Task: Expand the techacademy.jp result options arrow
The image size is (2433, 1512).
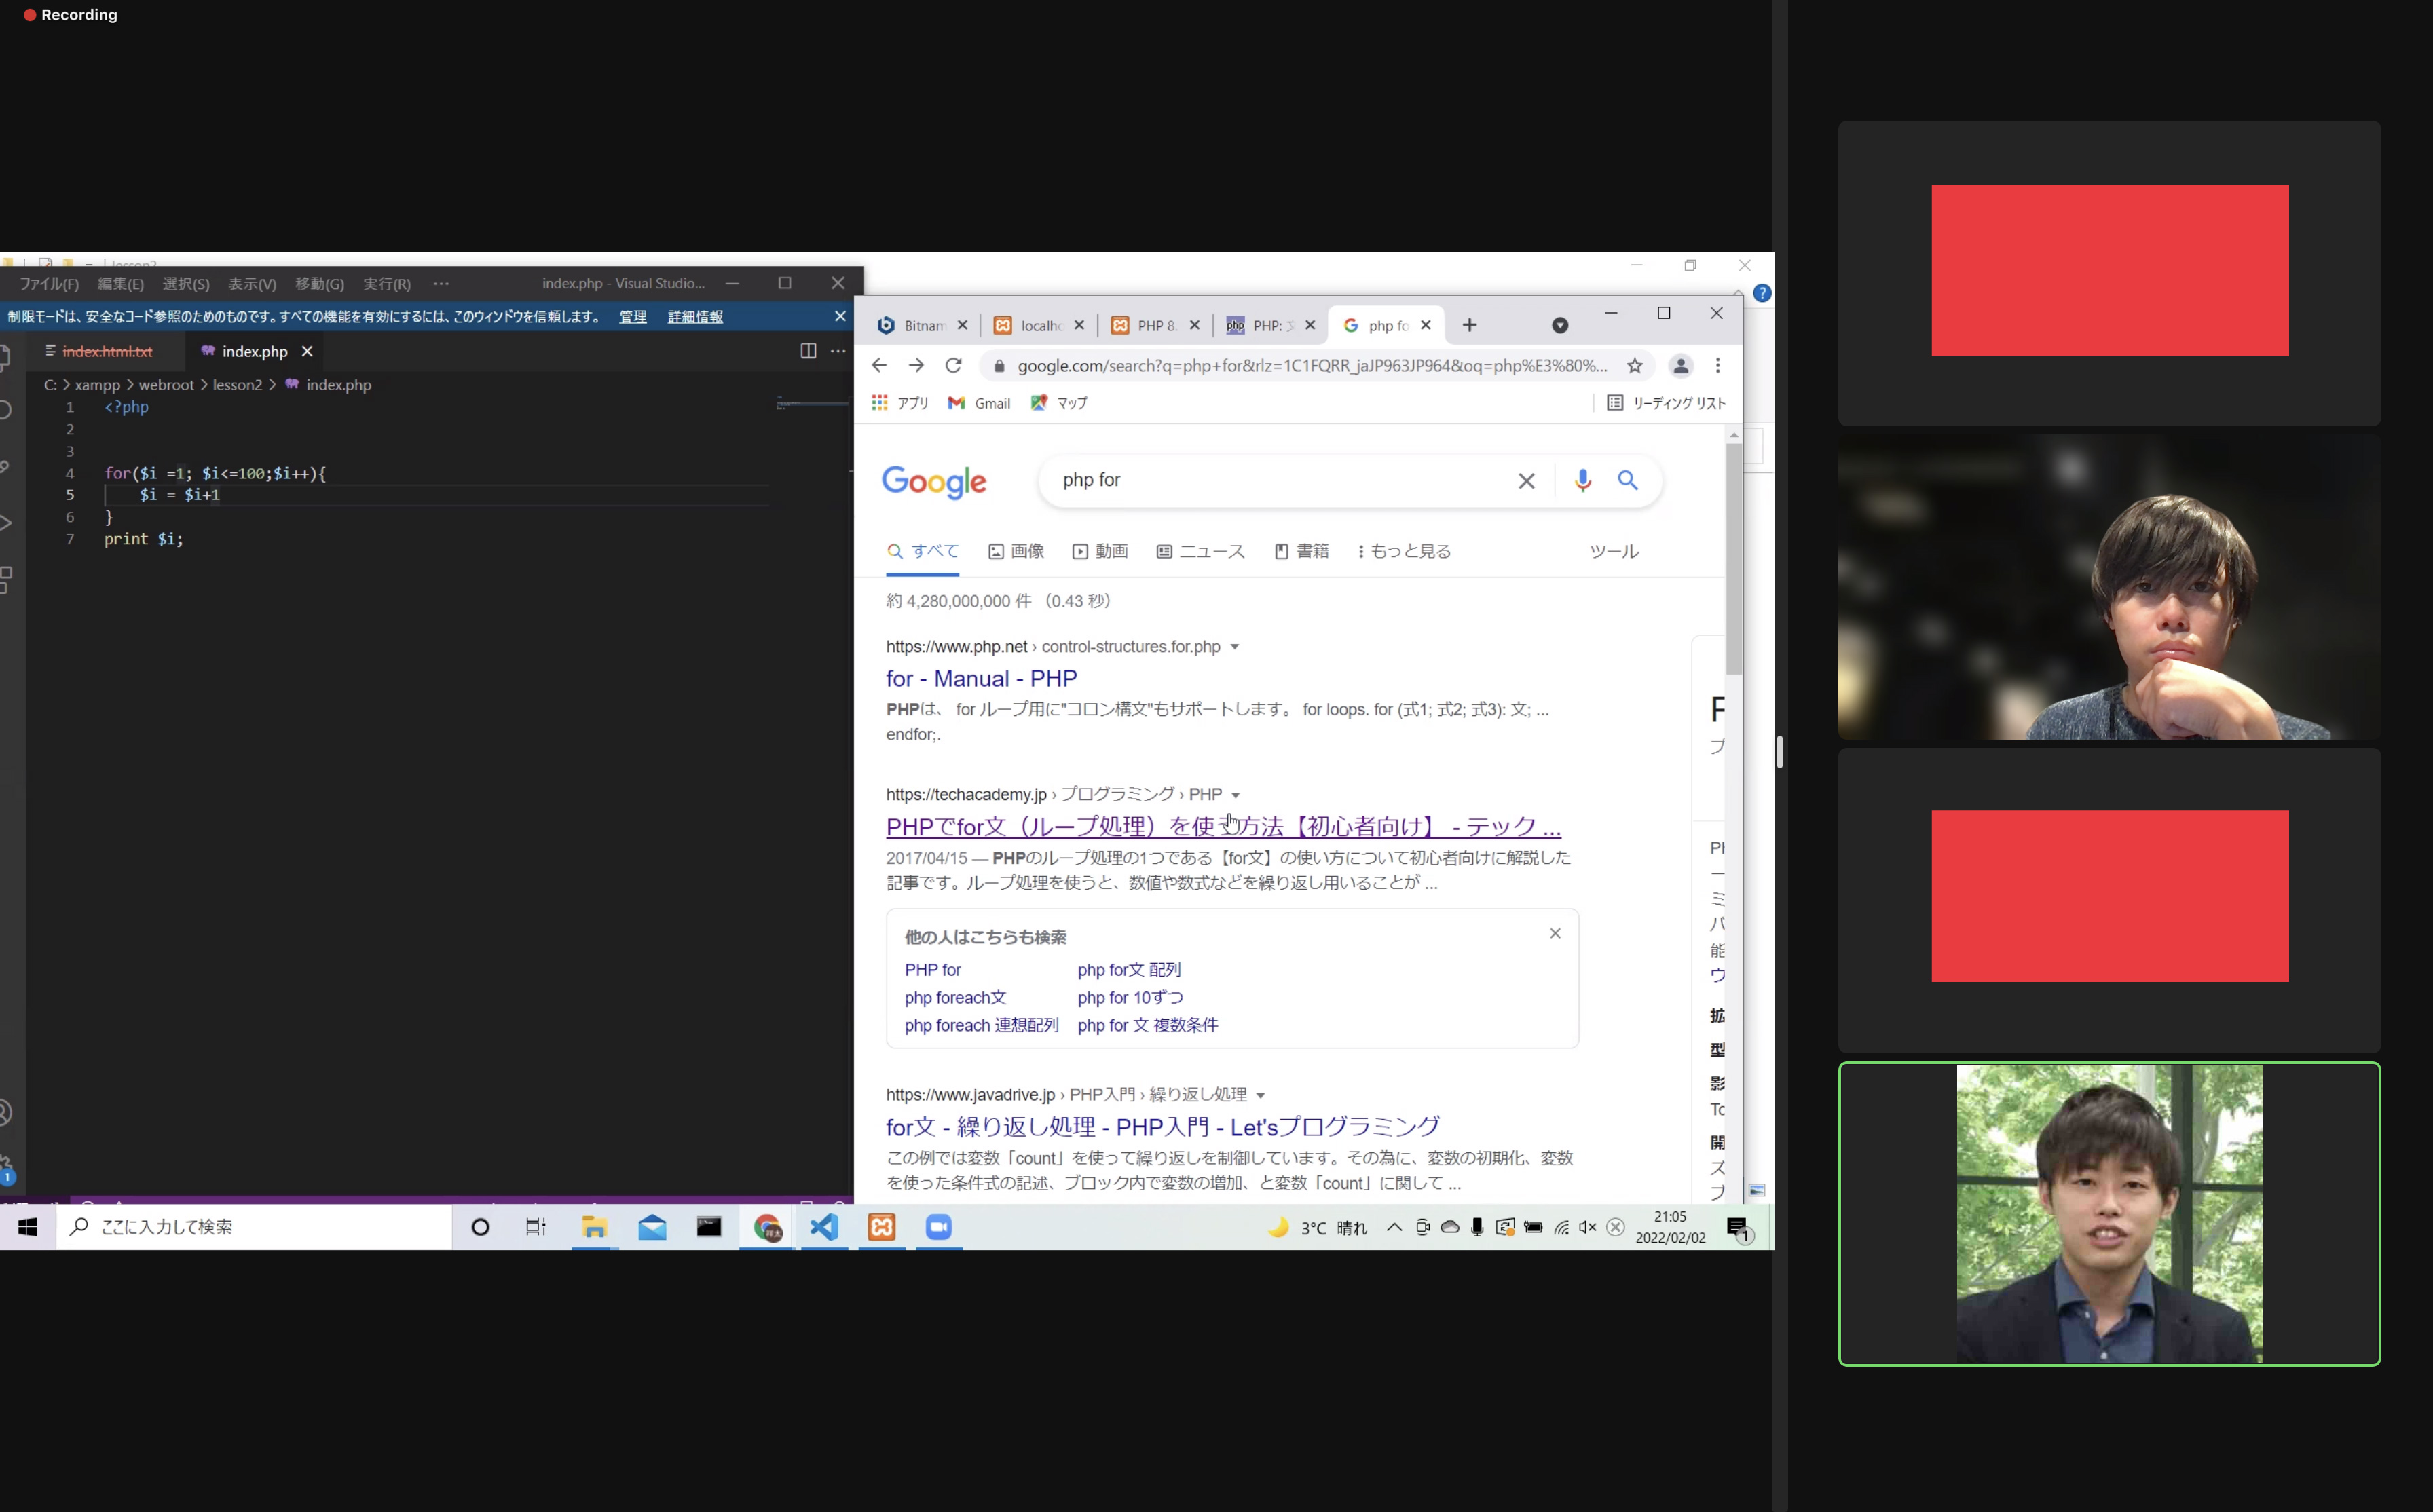Action: [1236, 795]
